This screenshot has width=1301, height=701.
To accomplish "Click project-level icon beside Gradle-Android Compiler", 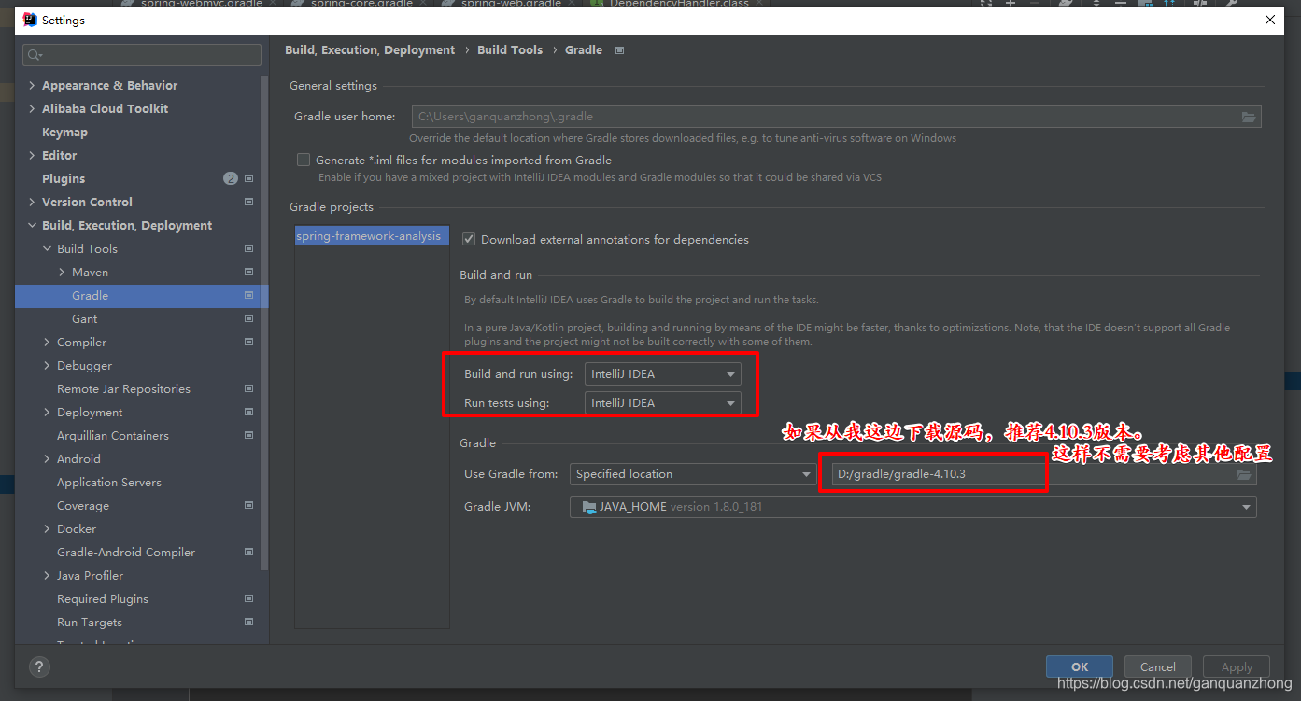I will (x=248, y=552).
